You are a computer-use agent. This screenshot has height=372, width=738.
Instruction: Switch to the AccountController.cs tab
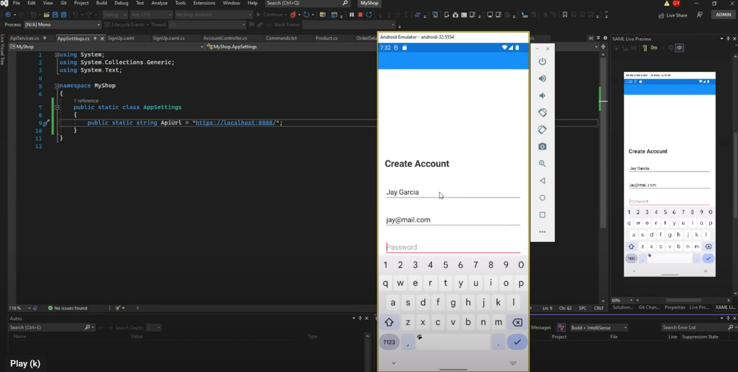(225, 38)
